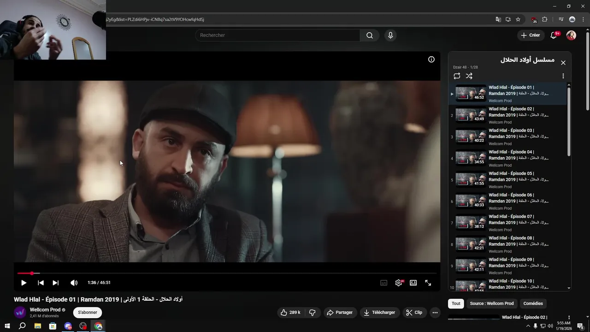The width and height of the screenshot is (590, 332).
Task: Open Microsoft Store from the taskbar
Action: pyautogui.click(x=53, y=326)
